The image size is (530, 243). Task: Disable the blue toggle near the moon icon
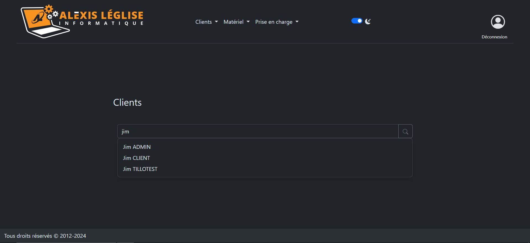(x=357, y=20)
